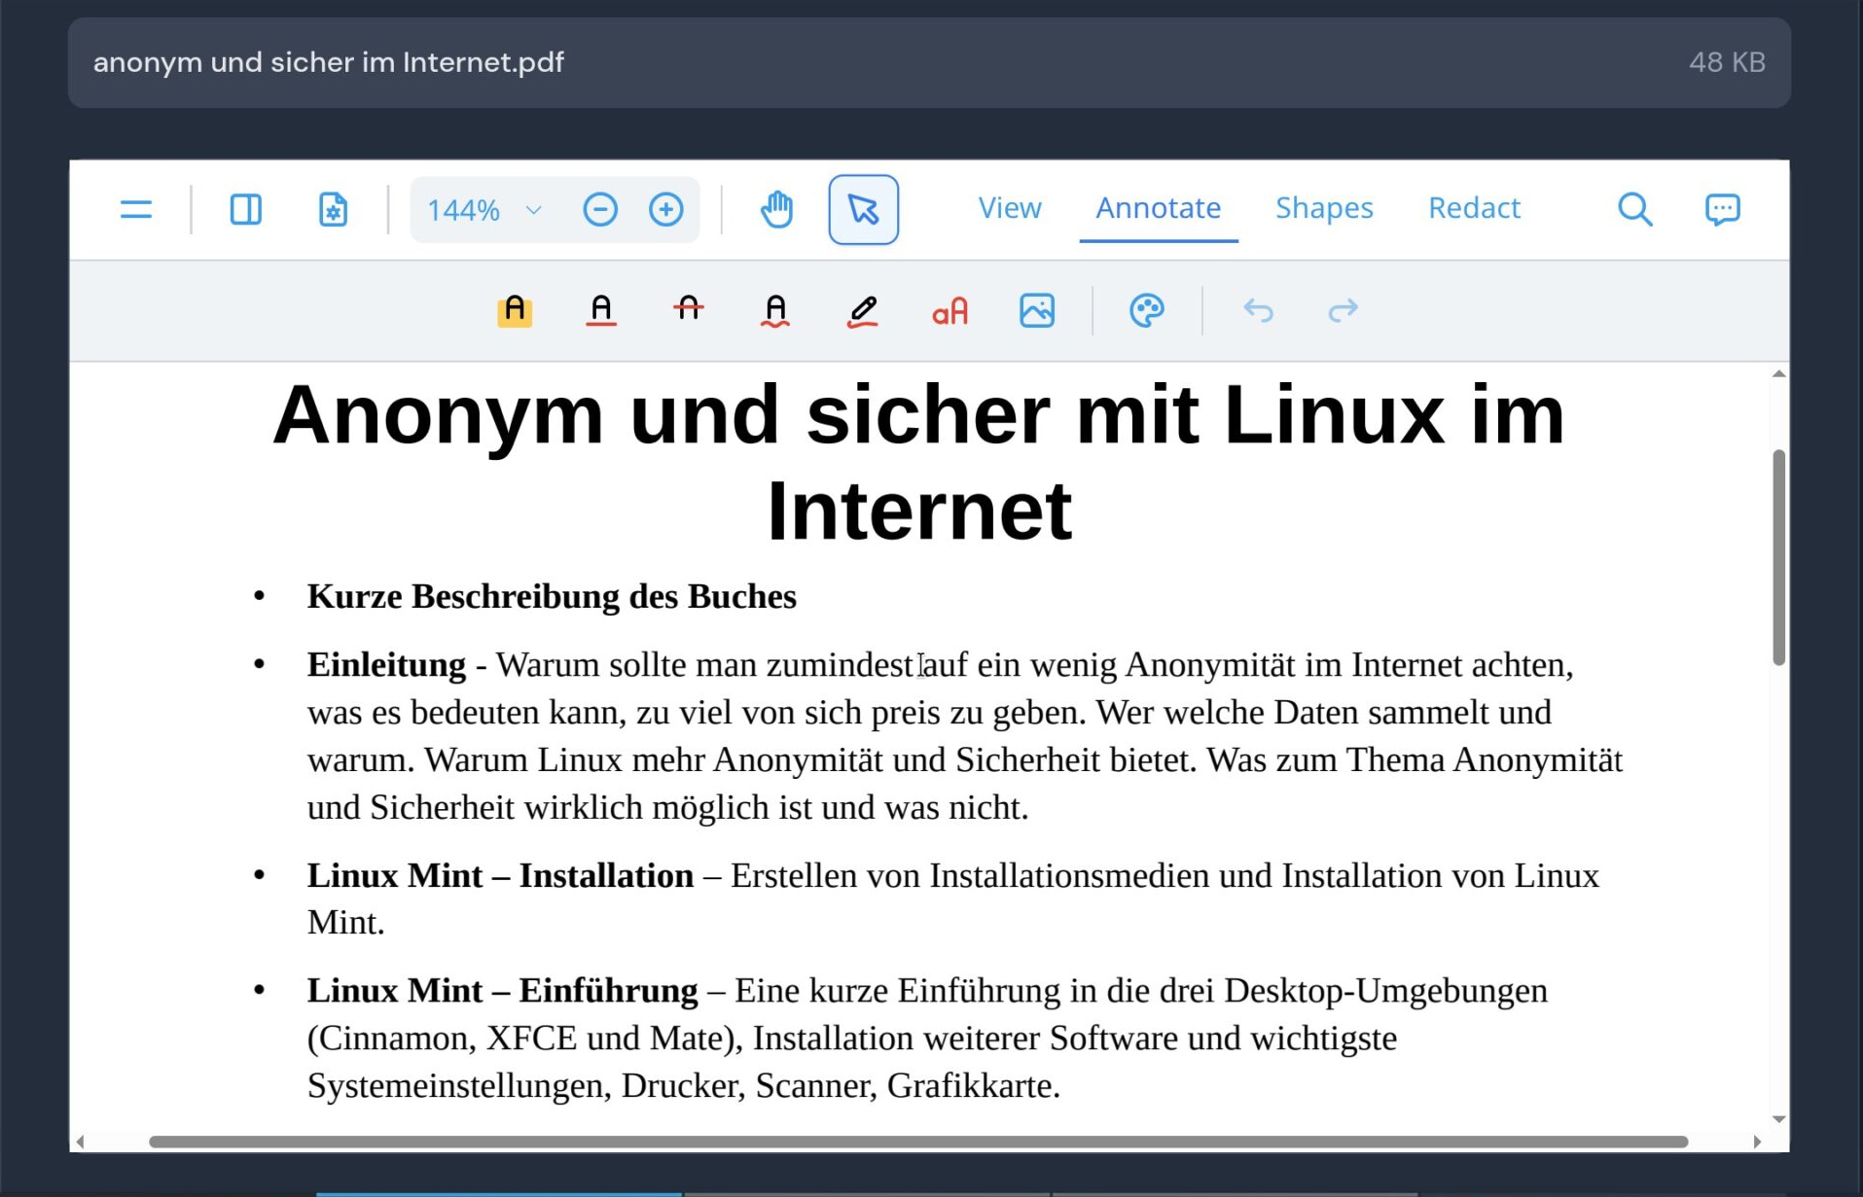Open the comments panel
Screen dimensions: 1863x1197
1722,209
